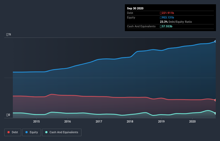Viewport: 220px width, 141px height.
Task: Click the 2015 x-axis label
Action: 36,121
